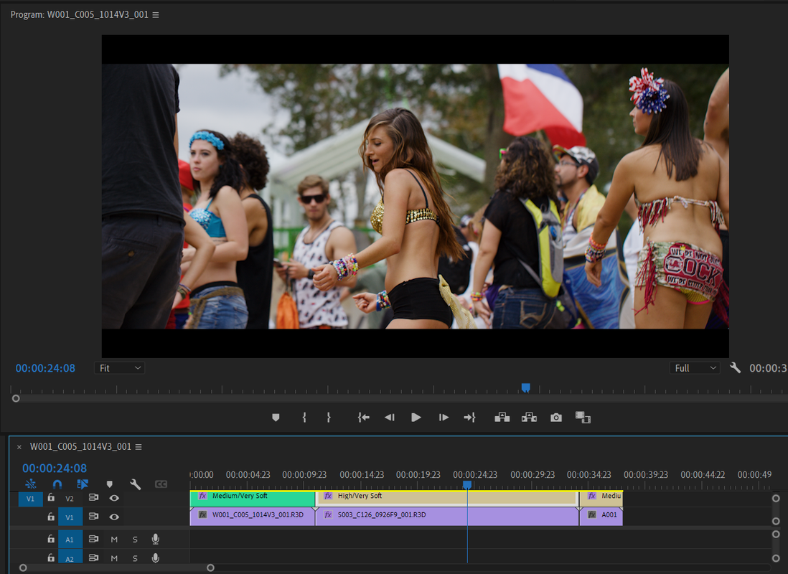Click Program monitor playhead marker

(x=525, y=387)
